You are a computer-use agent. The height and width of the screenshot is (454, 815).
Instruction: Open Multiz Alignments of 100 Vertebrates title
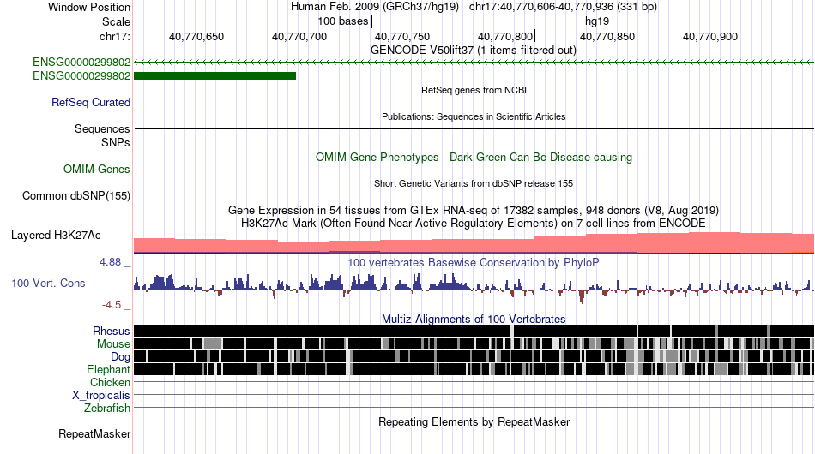[474, 320]
